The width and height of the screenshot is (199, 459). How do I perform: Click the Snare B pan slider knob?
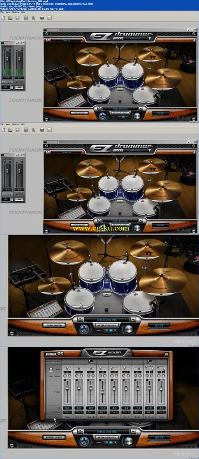91,368
